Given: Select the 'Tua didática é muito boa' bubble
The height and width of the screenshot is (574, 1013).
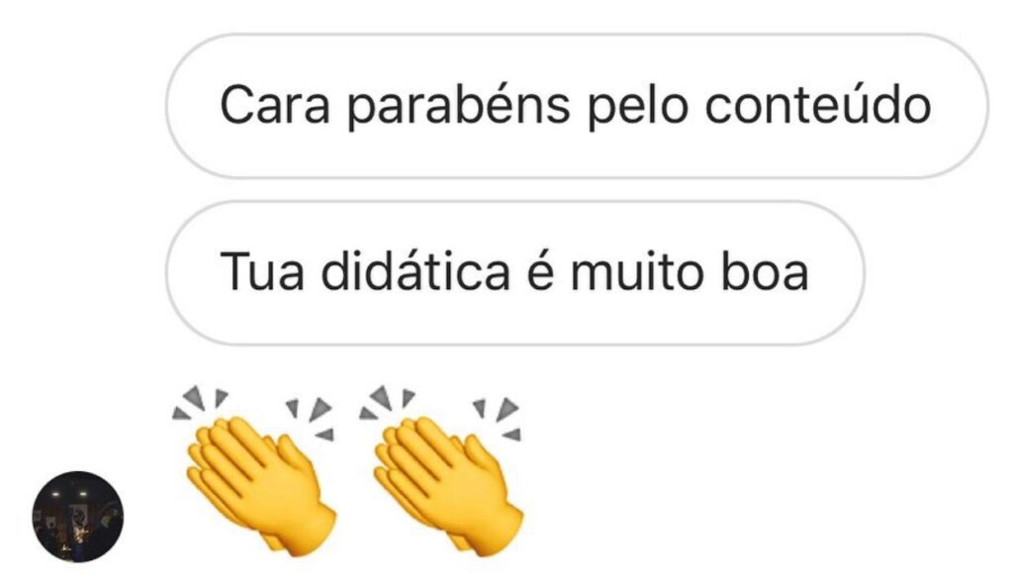Looking at the screenshot, I should pyautogui.click(x=514, y=273).
